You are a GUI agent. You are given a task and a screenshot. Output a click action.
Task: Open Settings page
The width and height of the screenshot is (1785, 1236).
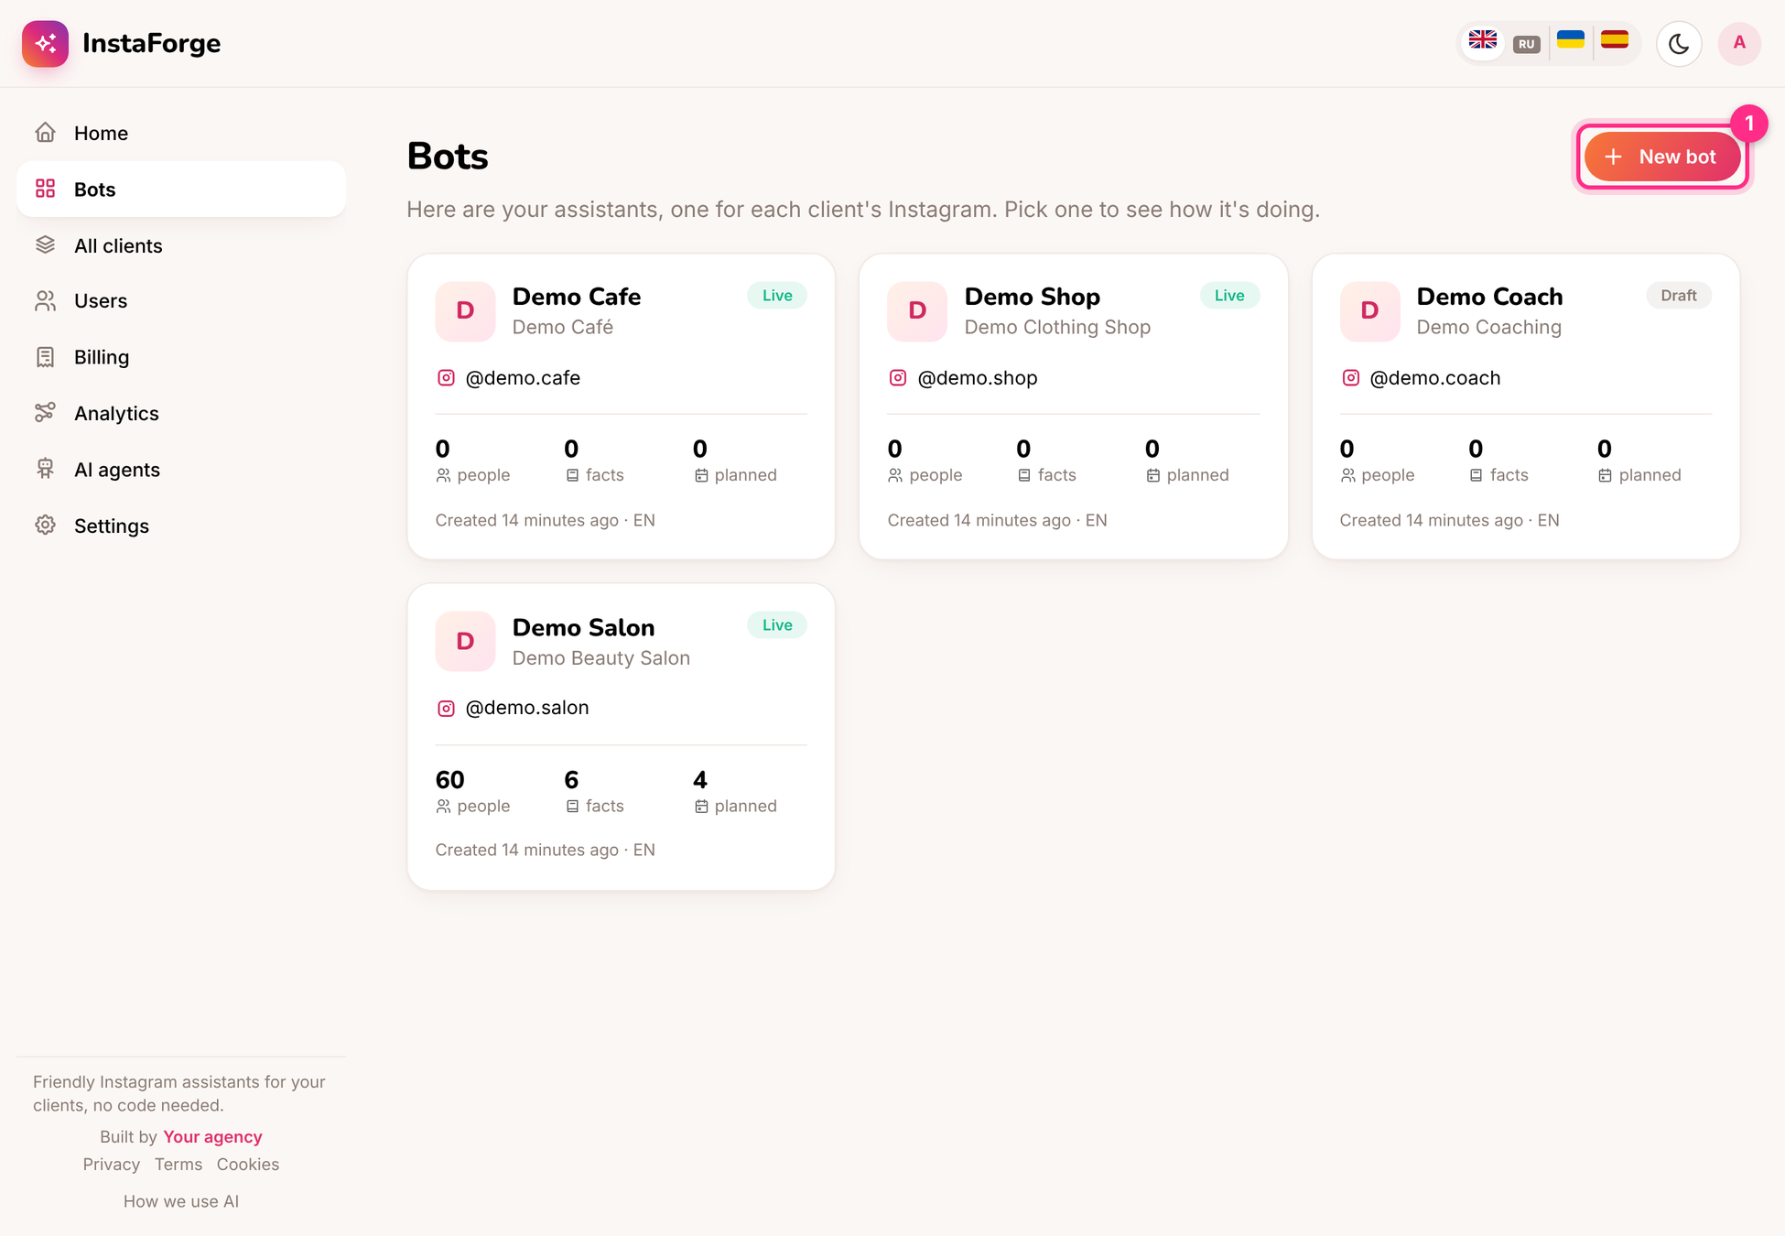pyautogui.click(x=181, y=526)
